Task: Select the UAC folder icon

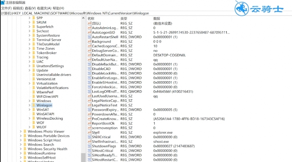Action: click(34, 62)
